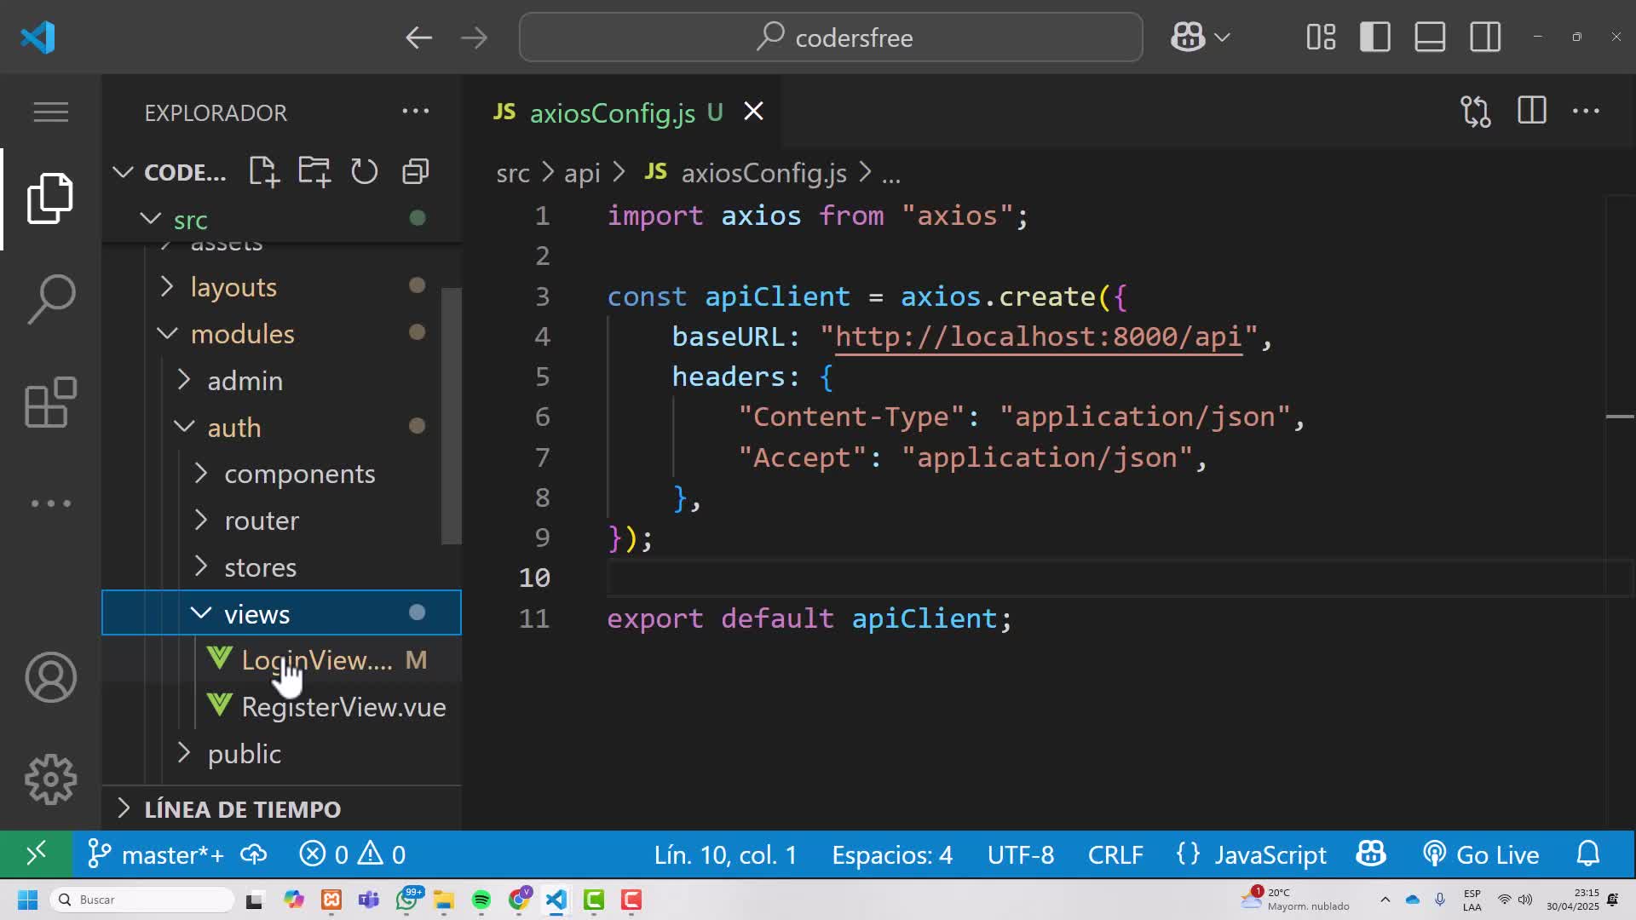The height and width of the screenshot is (920, 1636).
Task: Click the api breadcrumb segment
Action: pyautogui.click(x=582, y=173)
